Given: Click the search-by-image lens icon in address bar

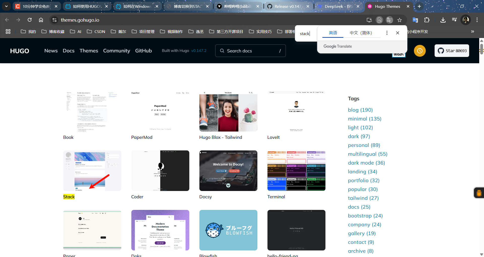Looking at the screenshot, I should point(379,20).
